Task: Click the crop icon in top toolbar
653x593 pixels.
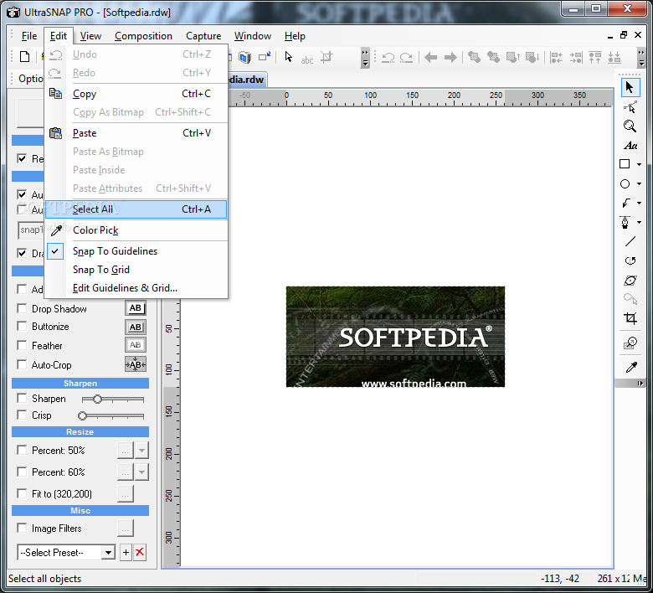Action: (x=326, y=57)
